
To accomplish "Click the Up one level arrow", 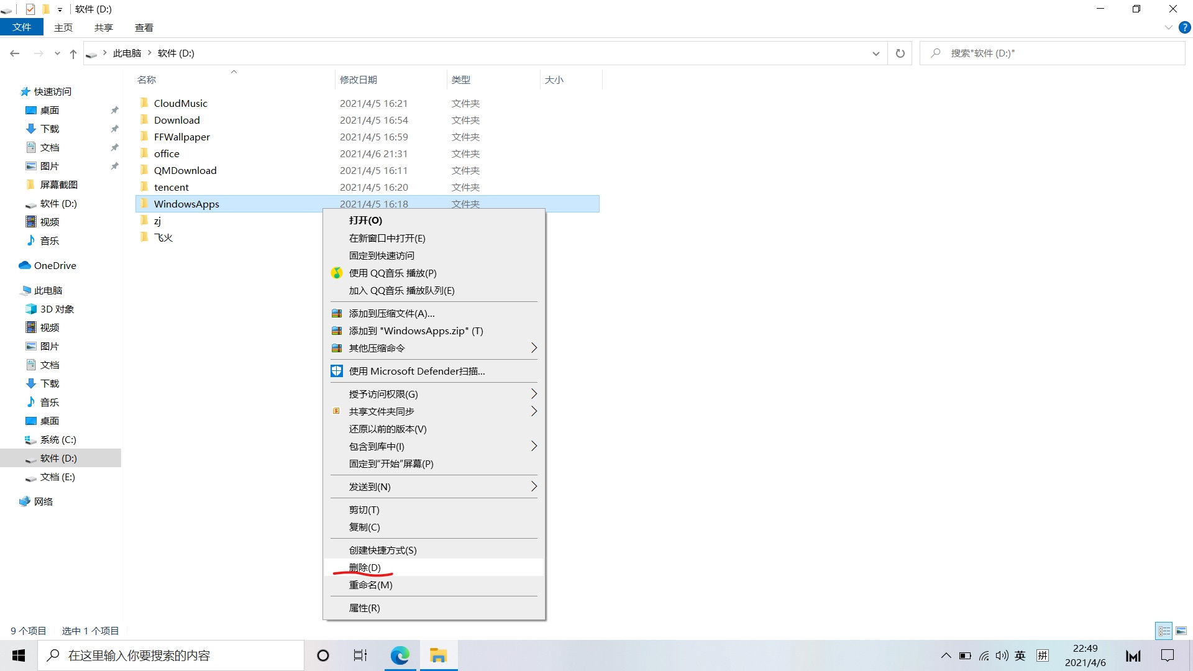I will [x=73, y=54].
